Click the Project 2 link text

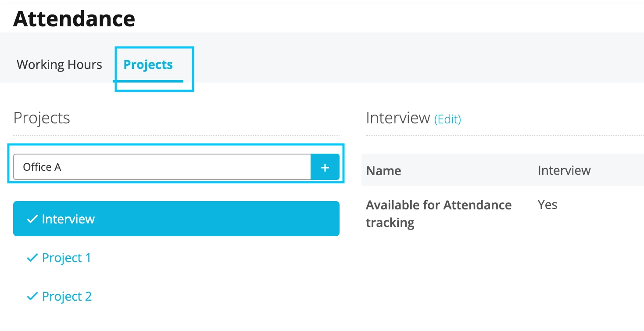pyautogui.click(x=67, y=296)
